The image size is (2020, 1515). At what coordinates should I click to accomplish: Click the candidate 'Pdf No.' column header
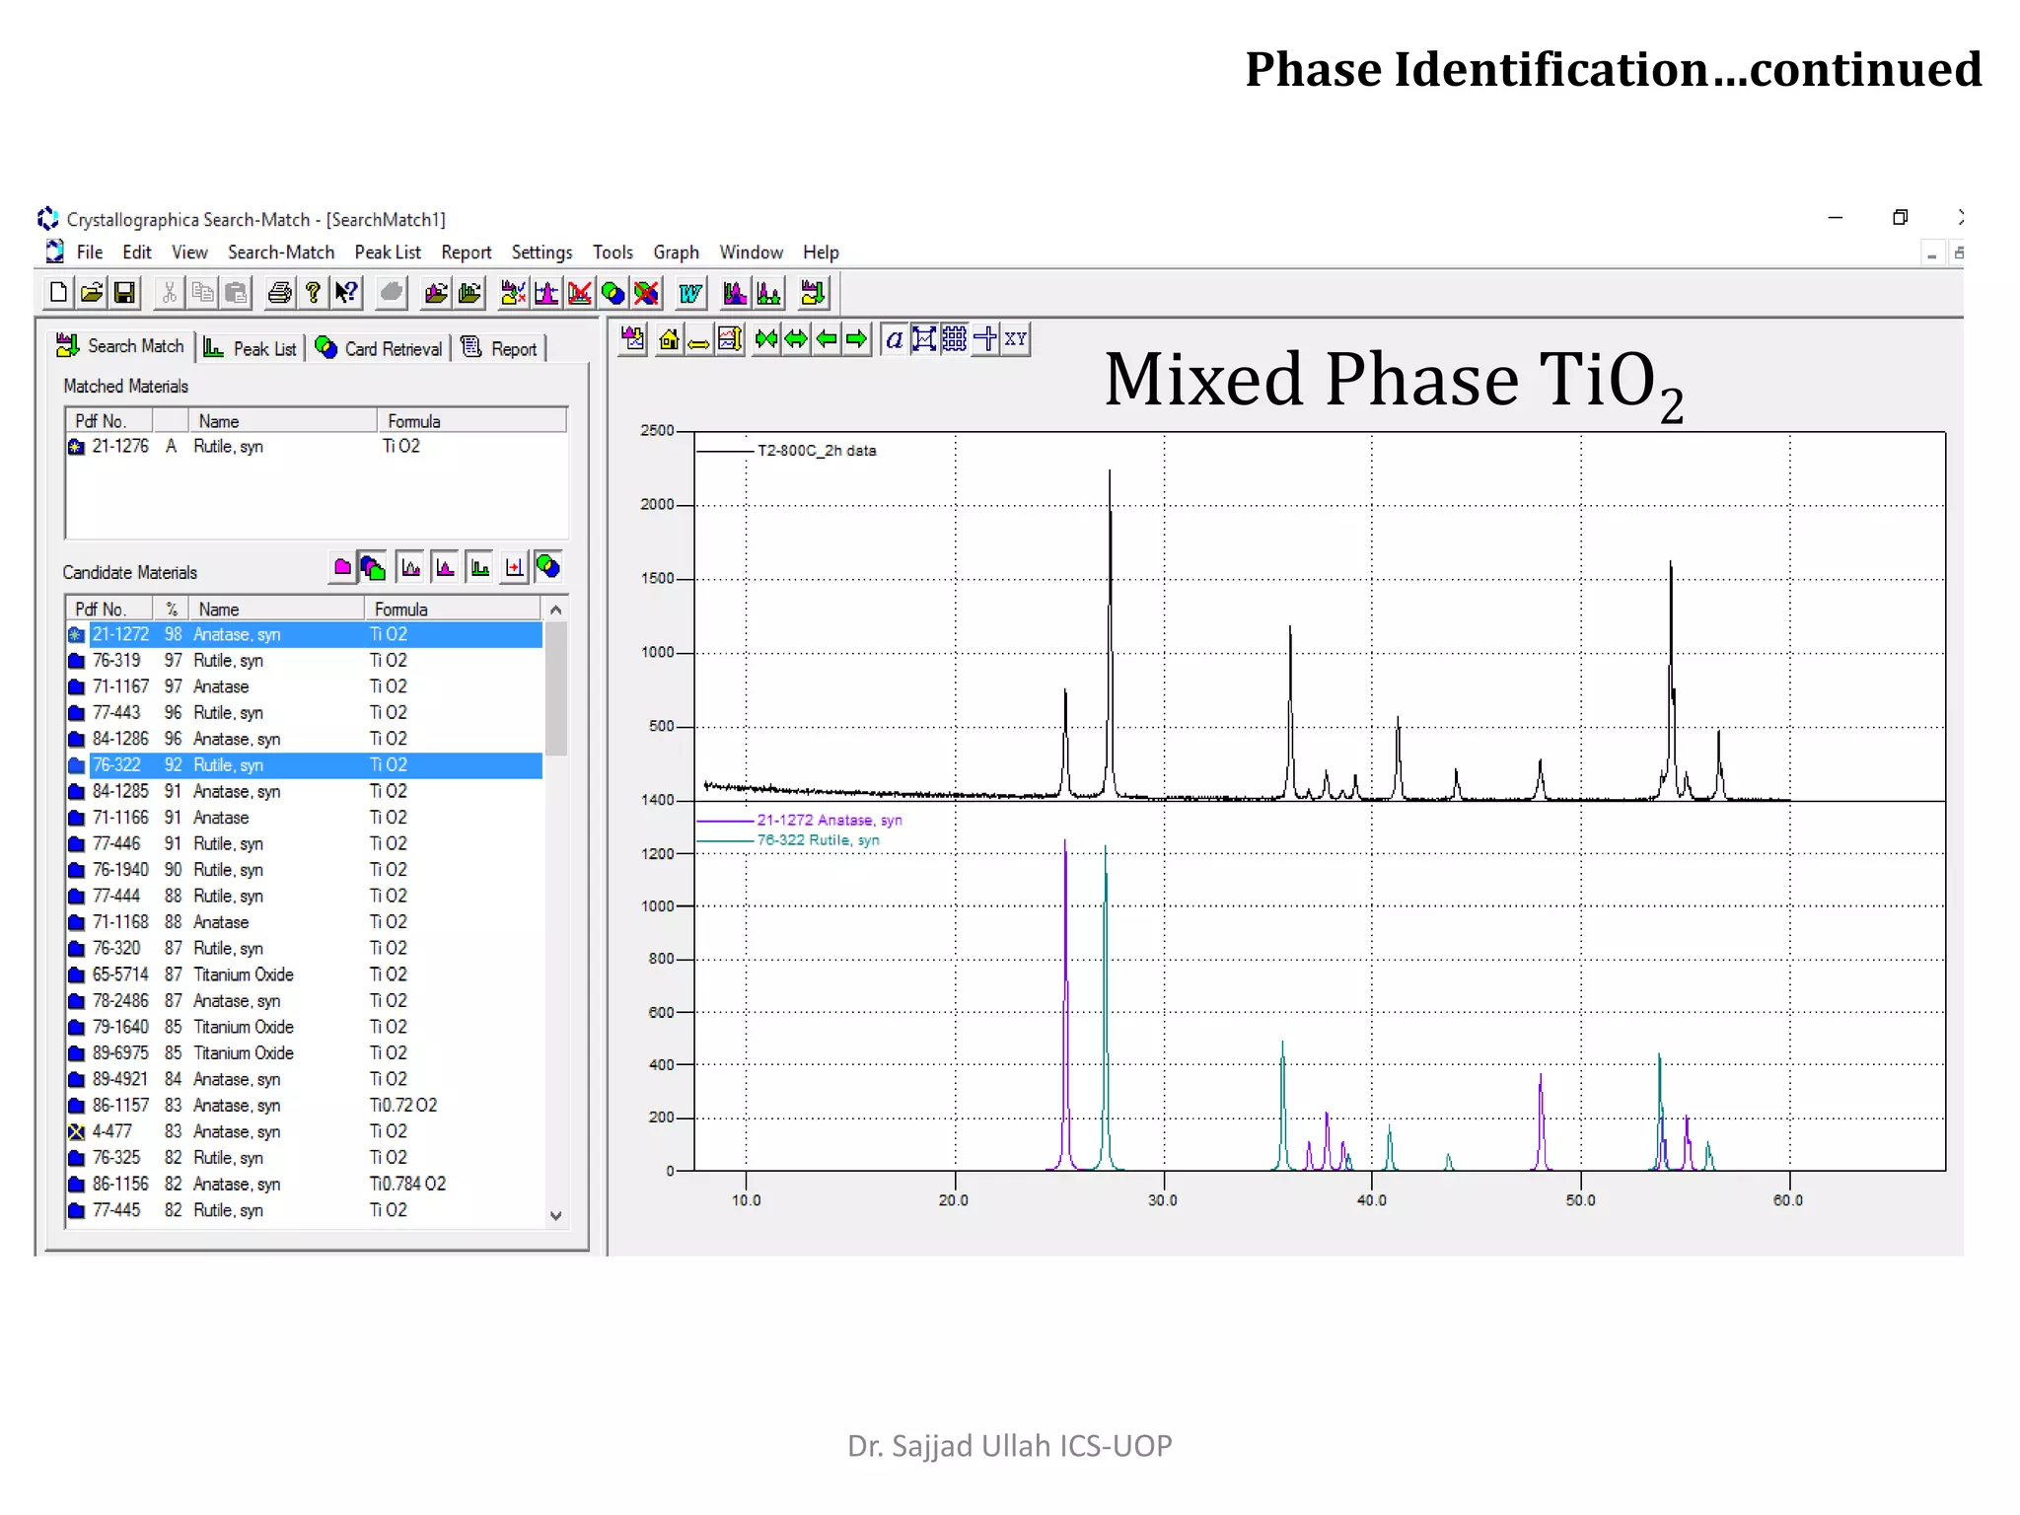pos(108,610)
